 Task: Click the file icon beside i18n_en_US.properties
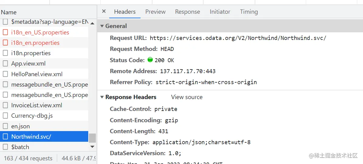[x=5, y=32]
